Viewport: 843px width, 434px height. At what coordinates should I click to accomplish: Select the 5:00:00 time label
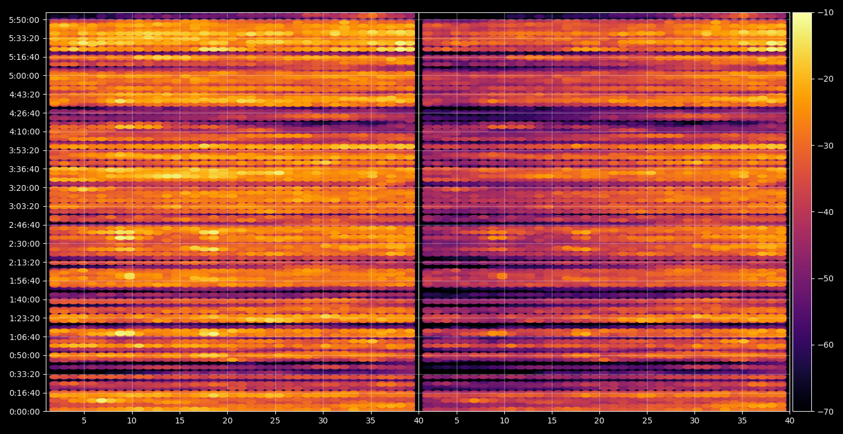coord(24,76)
